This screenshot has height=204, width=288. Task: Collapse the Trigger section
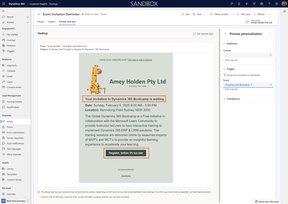coord(224,69)
